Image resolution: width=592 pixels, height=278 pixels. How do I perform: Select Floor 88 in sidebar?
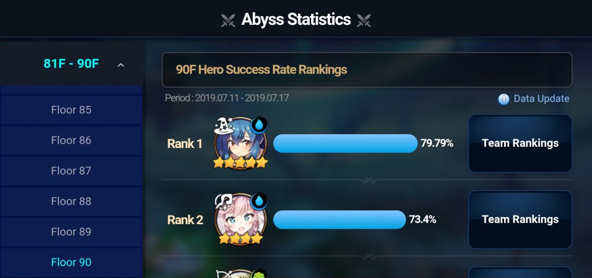71,202
